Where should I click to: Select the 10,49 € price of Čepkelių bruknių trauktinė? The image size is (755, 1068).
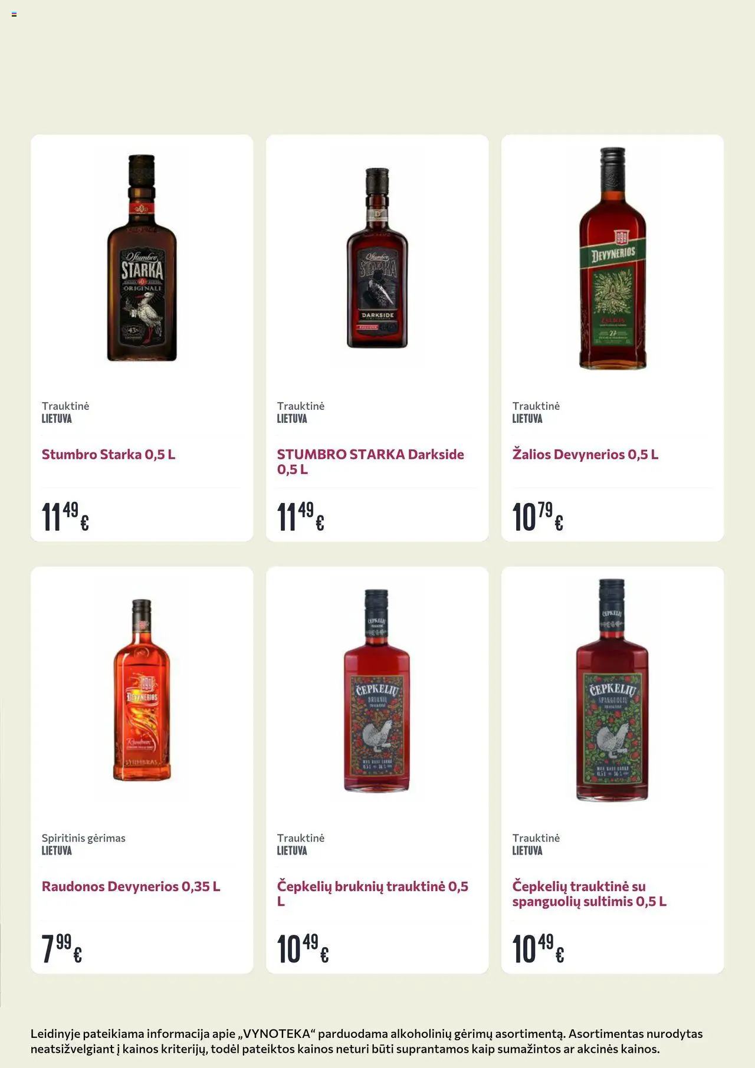[x=303, y=948]
